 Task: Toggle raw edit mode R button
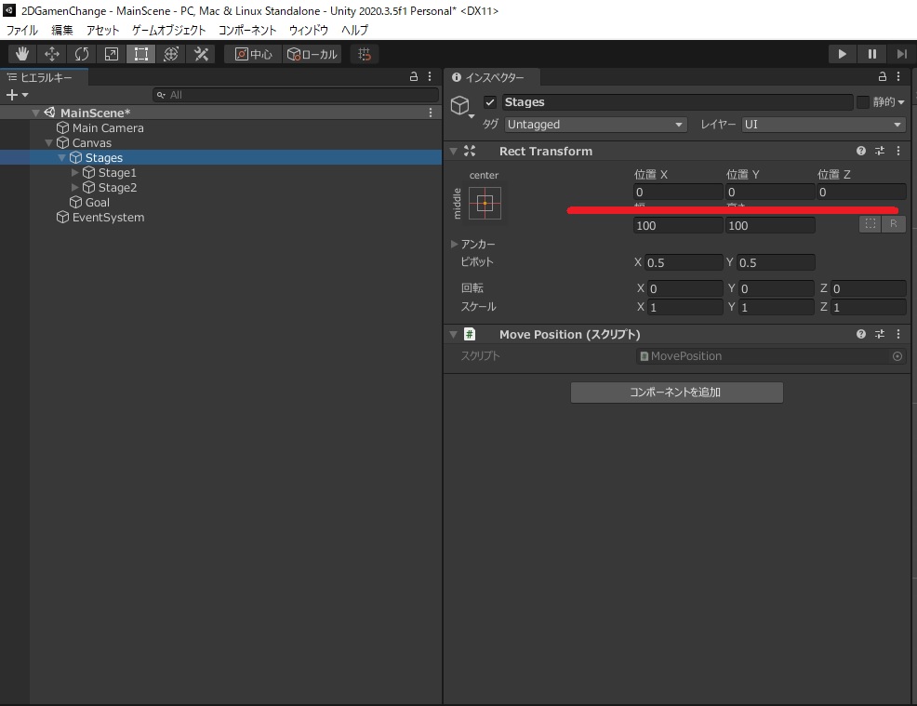(894, 223)
